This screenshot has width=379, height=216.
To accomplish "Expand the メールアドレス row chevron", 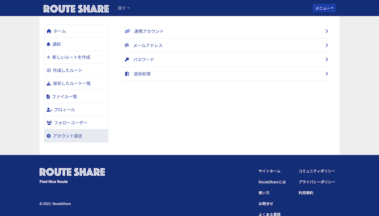I will click(x=327, y=45).
